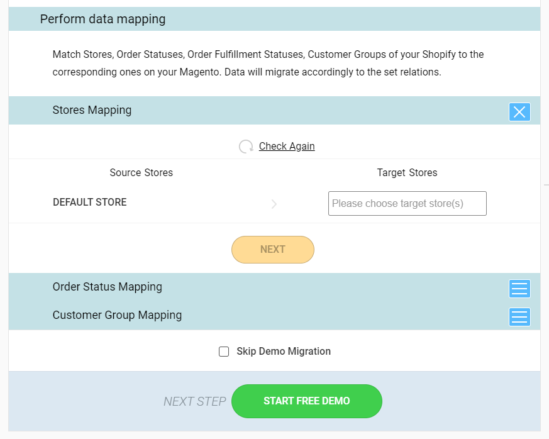Tick the Skip Demo Migration checkbox
The height and width of the screenshot is (439, 549).
224,352
